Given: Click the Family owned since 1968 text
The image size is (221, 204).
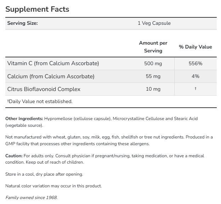Looking at the screenshot, I should coord(31,197).
